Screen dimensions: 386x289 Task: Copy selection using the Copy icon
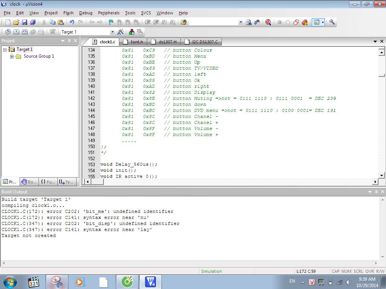[x=52, y=22]
